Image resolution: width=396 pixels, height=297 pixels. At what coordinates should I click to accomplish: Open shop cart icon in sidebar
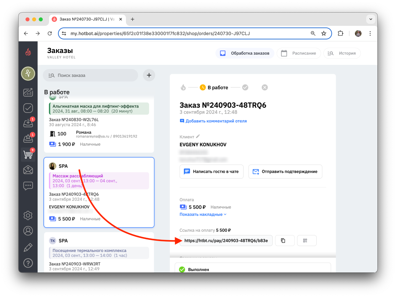click(x=28, y=154)
